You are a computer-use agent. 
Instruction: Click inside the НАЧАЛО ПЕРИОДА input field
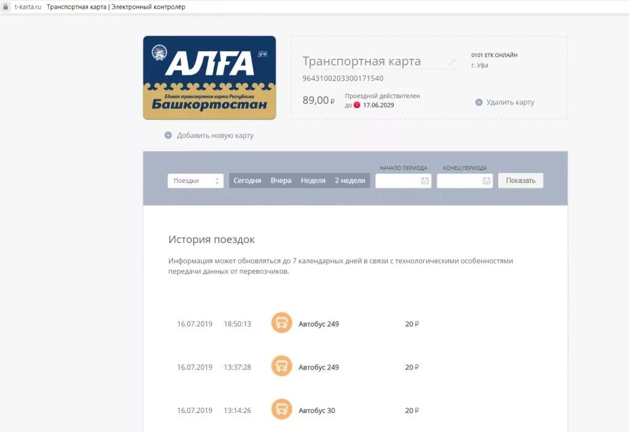point(399,180)
